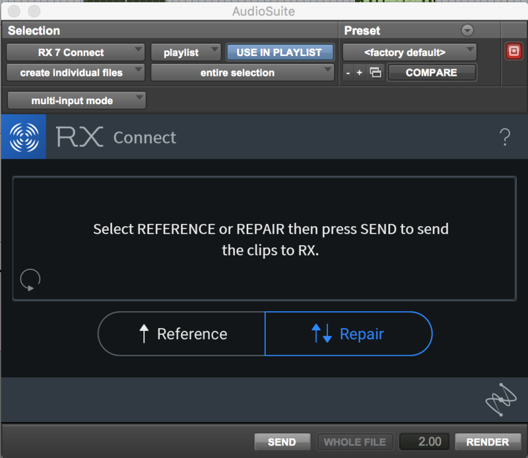Open the Preset circular menu arrow
The width and height of the screenshot is (528, 458).
467,30
